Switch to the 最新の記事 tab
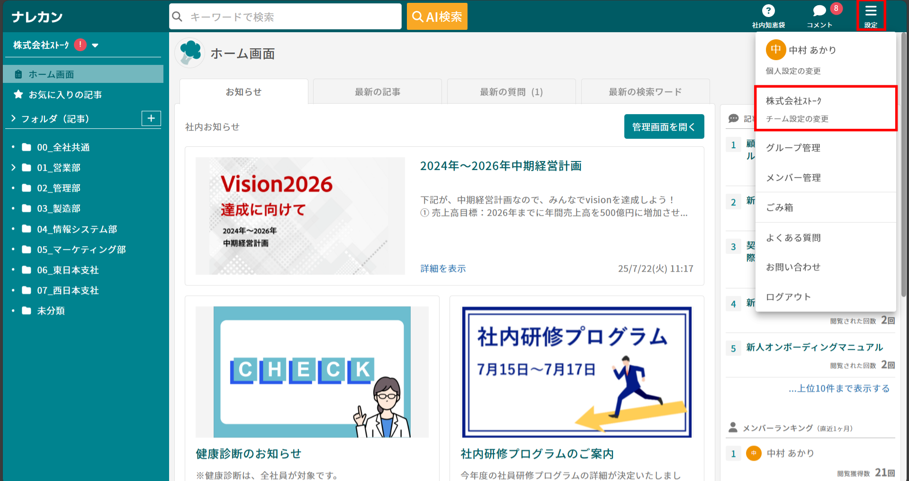Image resolution: width=909 pixels, height=481 pixels. click(x=377, y=92)
